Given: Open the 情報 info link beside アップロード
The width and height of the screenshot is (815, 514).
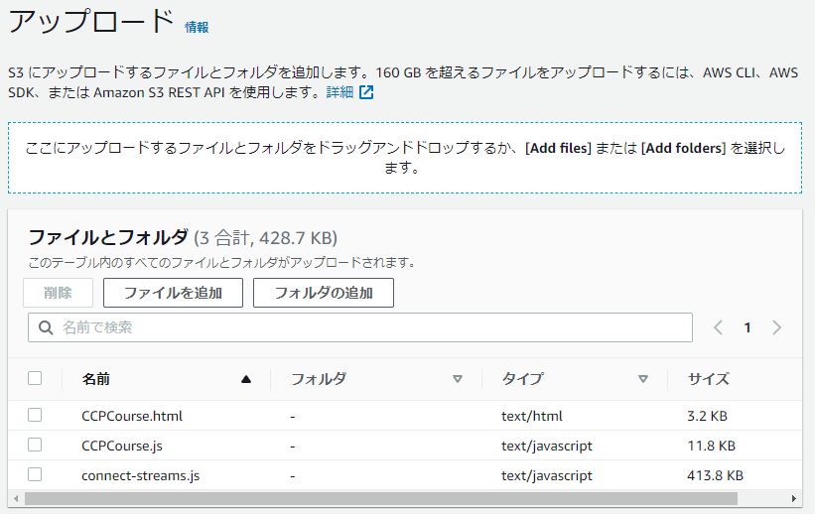Looking at the screenshot, I should [x=197, y=28].
